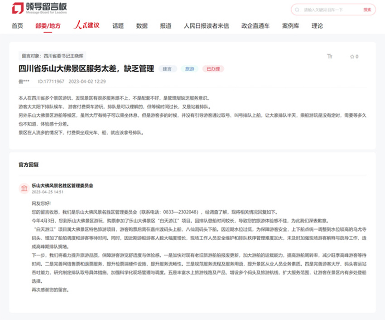Go to the 首页 tab

17,26
